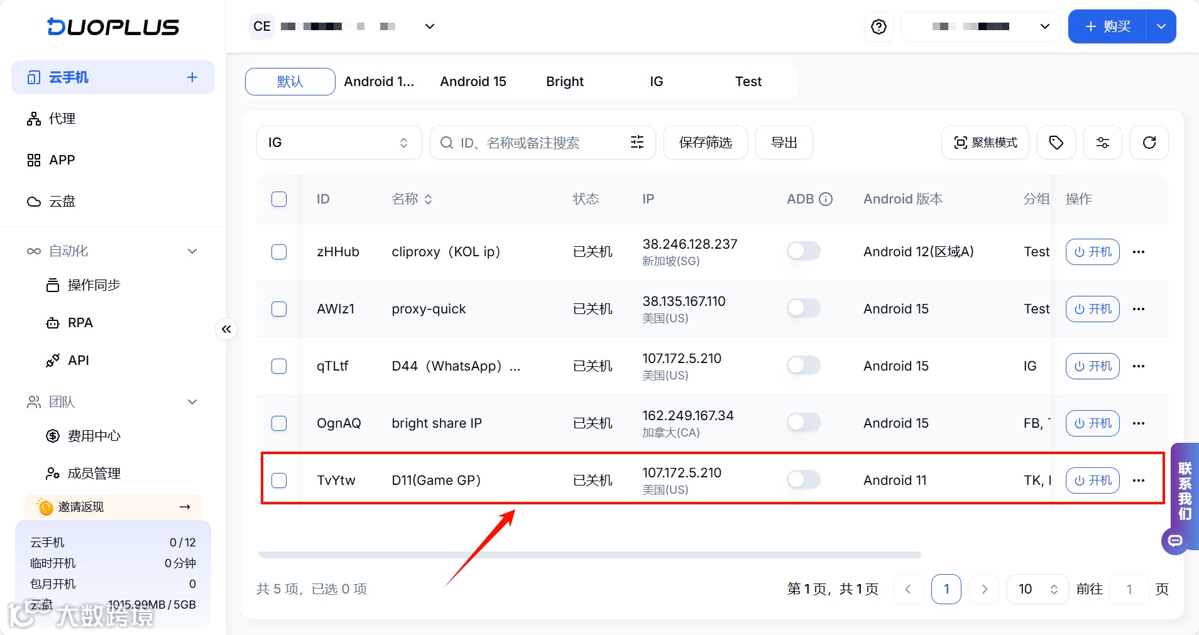Open column settings sliders icon
1199x635 pixels.
1103,143
